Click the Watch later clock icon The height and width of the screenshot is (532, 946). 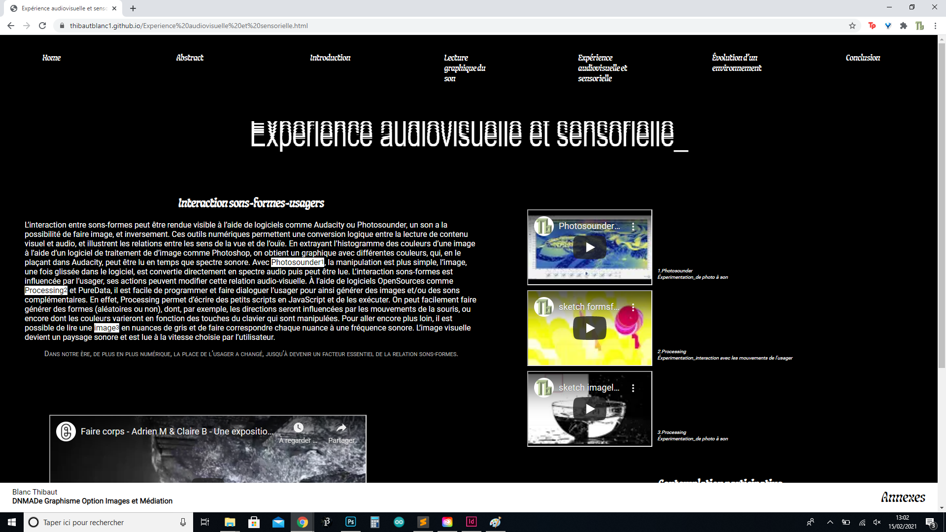(x=298, y=428)
